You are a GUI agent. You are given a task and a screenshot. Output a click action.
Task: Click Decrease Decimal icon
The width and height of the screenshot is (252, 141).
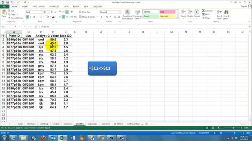(x=119, y=17)
